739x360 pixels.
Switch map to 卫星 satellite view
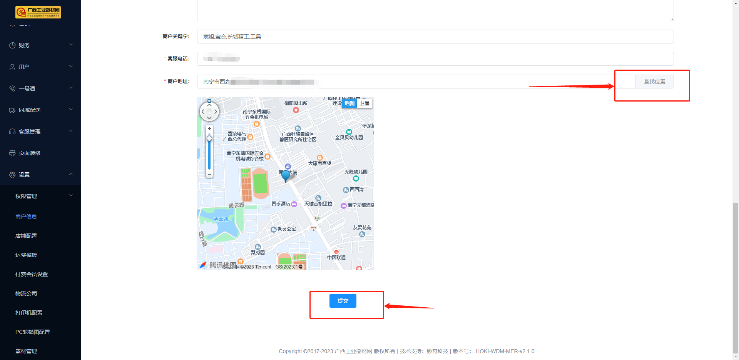364,103
